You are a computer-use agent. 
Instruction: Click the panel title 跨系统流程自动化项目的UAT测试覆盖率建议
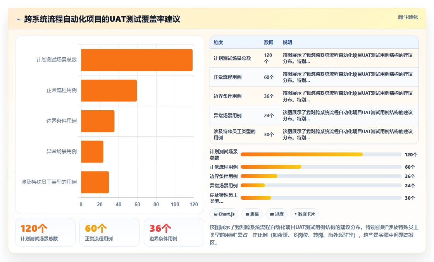(x=102, y=19)
